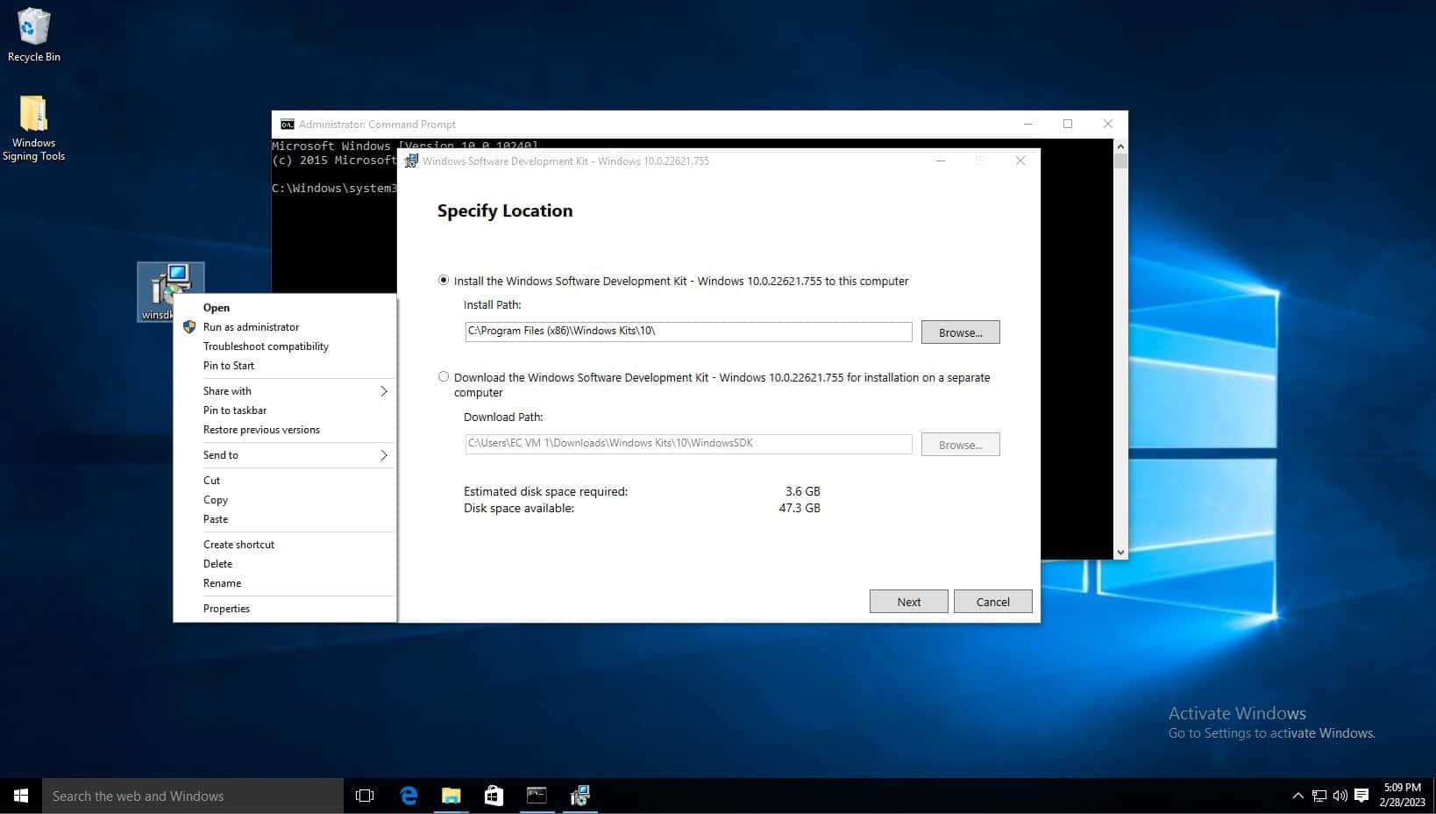This screenshot has width=1436, height=814.
Task: Select the 'Download for separate computer' radio button
Action: click(x=444, y=377)
